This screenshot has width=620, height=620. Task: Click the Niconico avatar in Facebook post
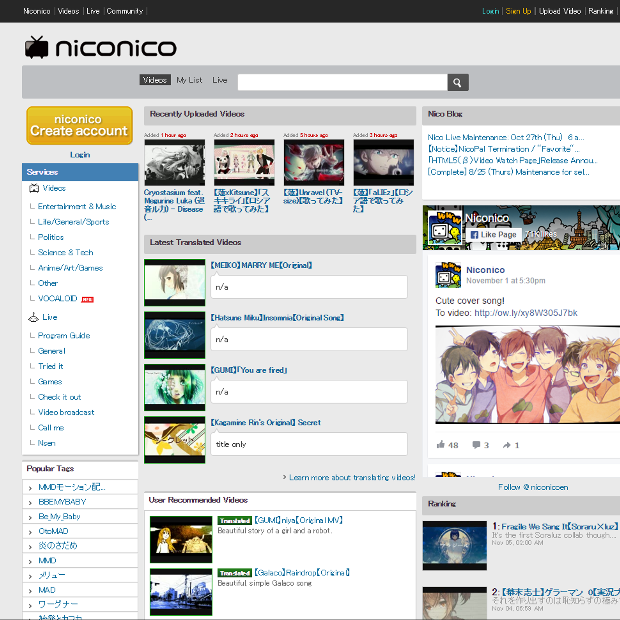[x=448, y=275]
